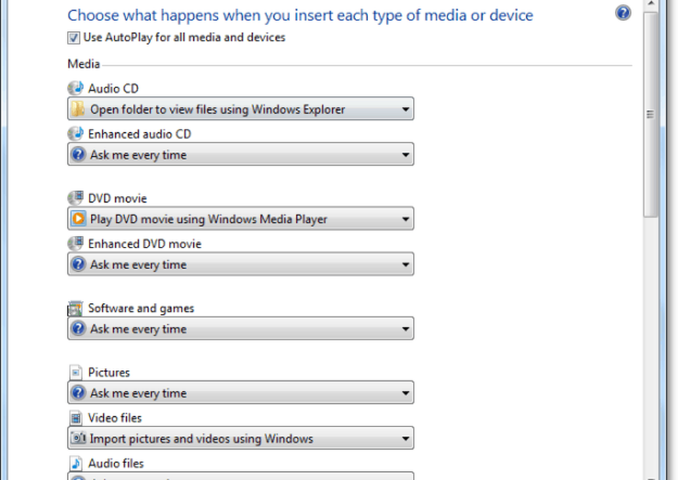Screen dimensions: 678x480
Task: Open the Audio CD action dropdown
Action: [241, 108]
